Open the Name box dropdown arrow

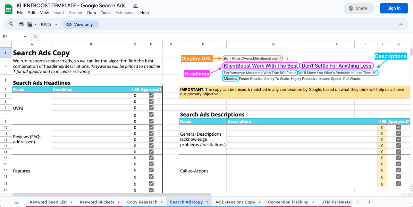(25, 36)
